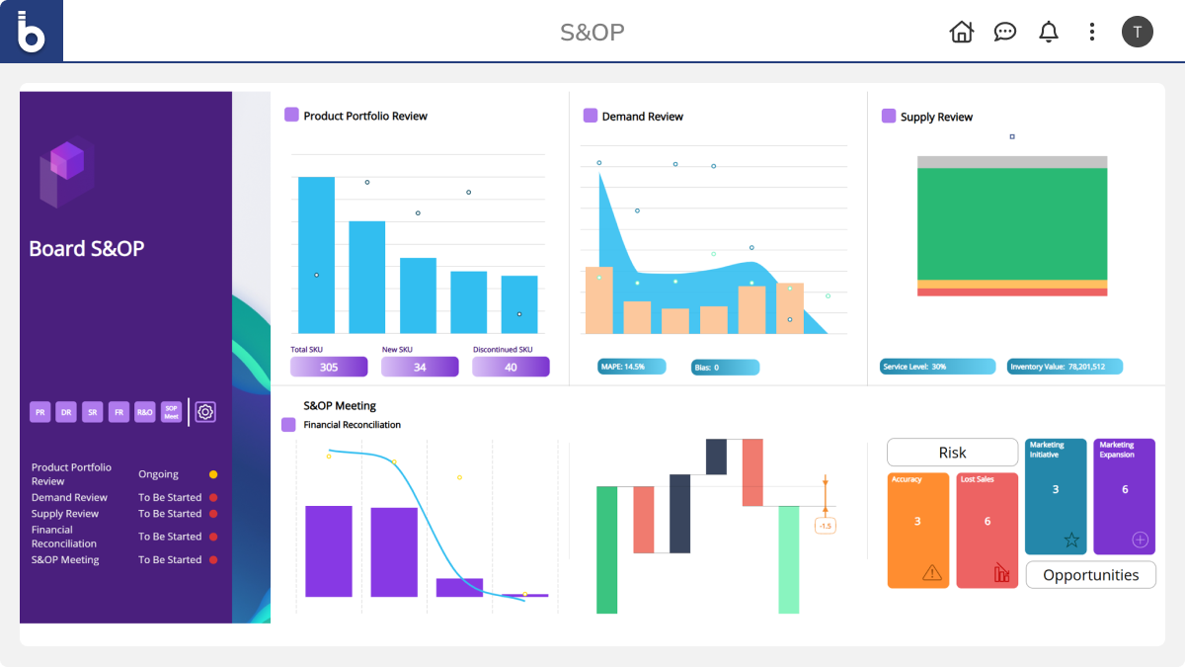Click the declining chart icon on Lost Sales
This screenshot has width=1185, height=667.
click(1001, 572)
